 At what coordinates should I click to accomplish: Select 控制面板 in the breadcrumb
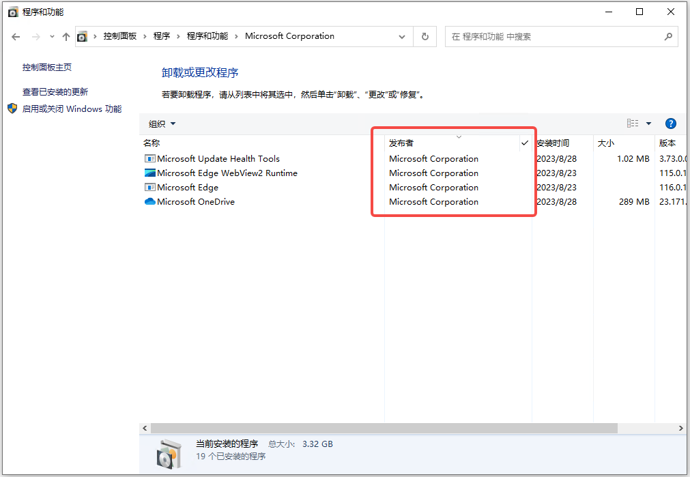(x=119, y=36)
